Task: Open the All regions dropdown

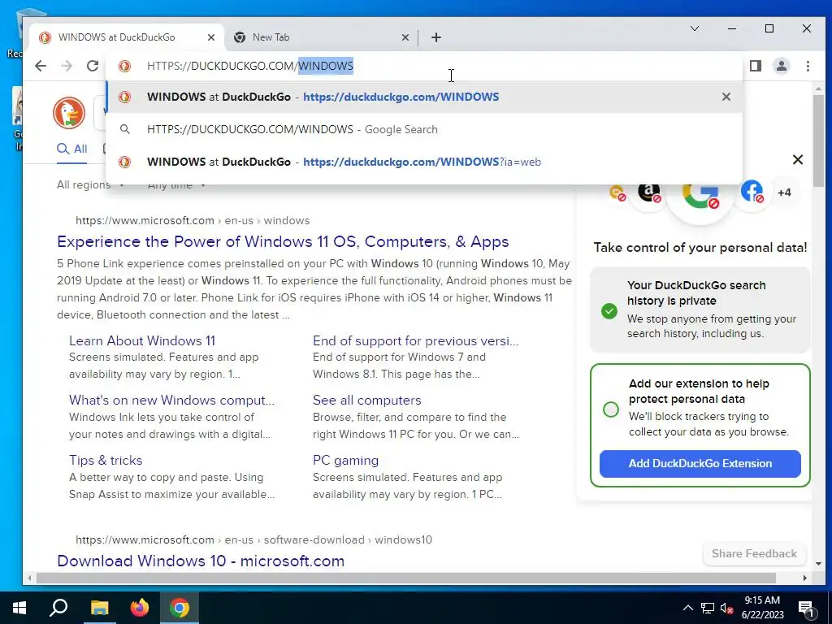Action: click(x=90, y=184)
